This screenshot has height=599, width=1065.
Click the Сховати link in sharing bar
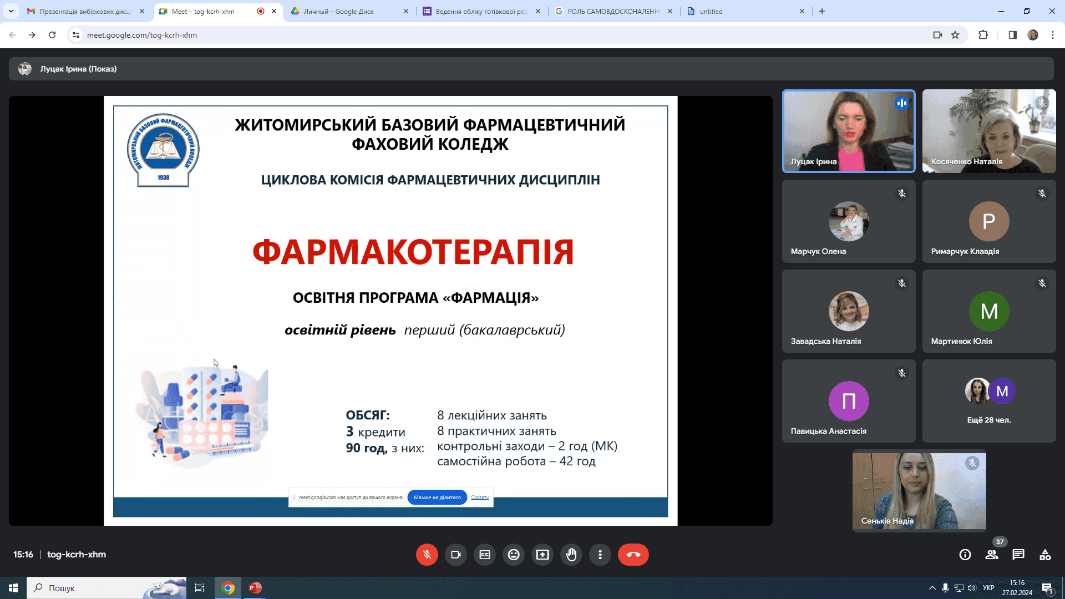[480, 498]
